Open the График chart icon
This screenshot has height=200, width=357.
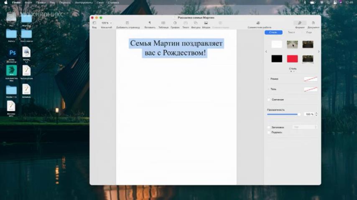pyautogui.click(x=175, y=23)
